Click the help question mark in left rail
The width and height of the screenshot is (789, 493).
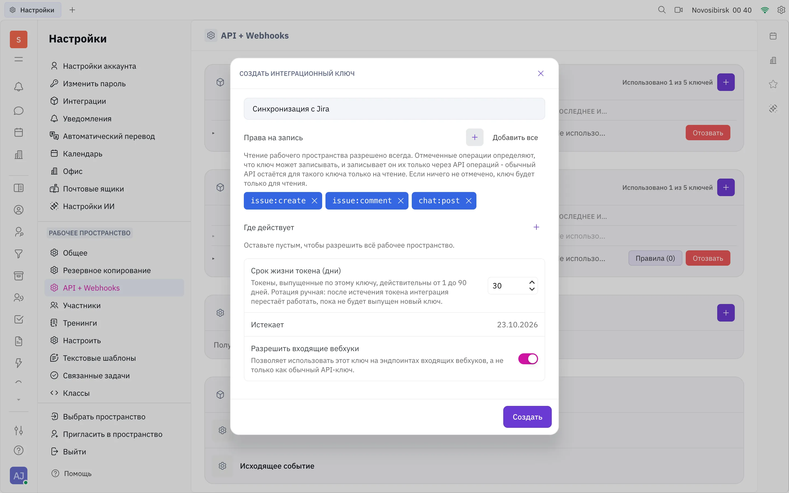(x=19, y=450)
